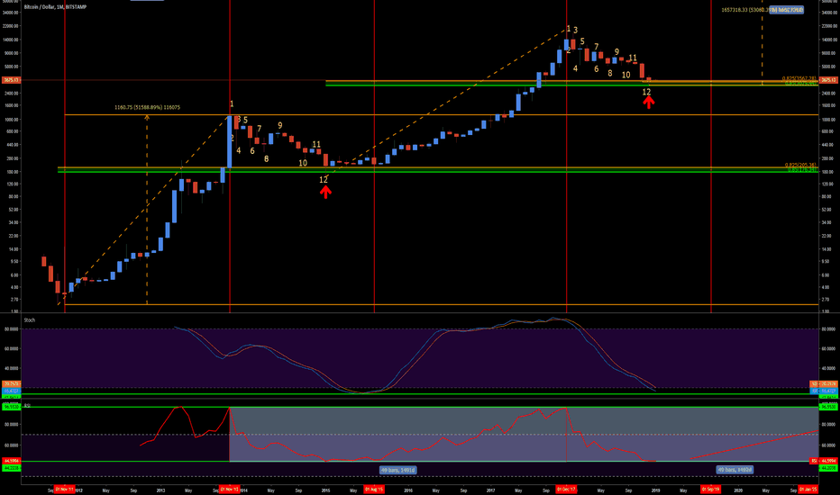840x495 pixels.
Task: Click the 3675.13 price tag on left axis
Action: pyautogui.click(x=11, y=80)
